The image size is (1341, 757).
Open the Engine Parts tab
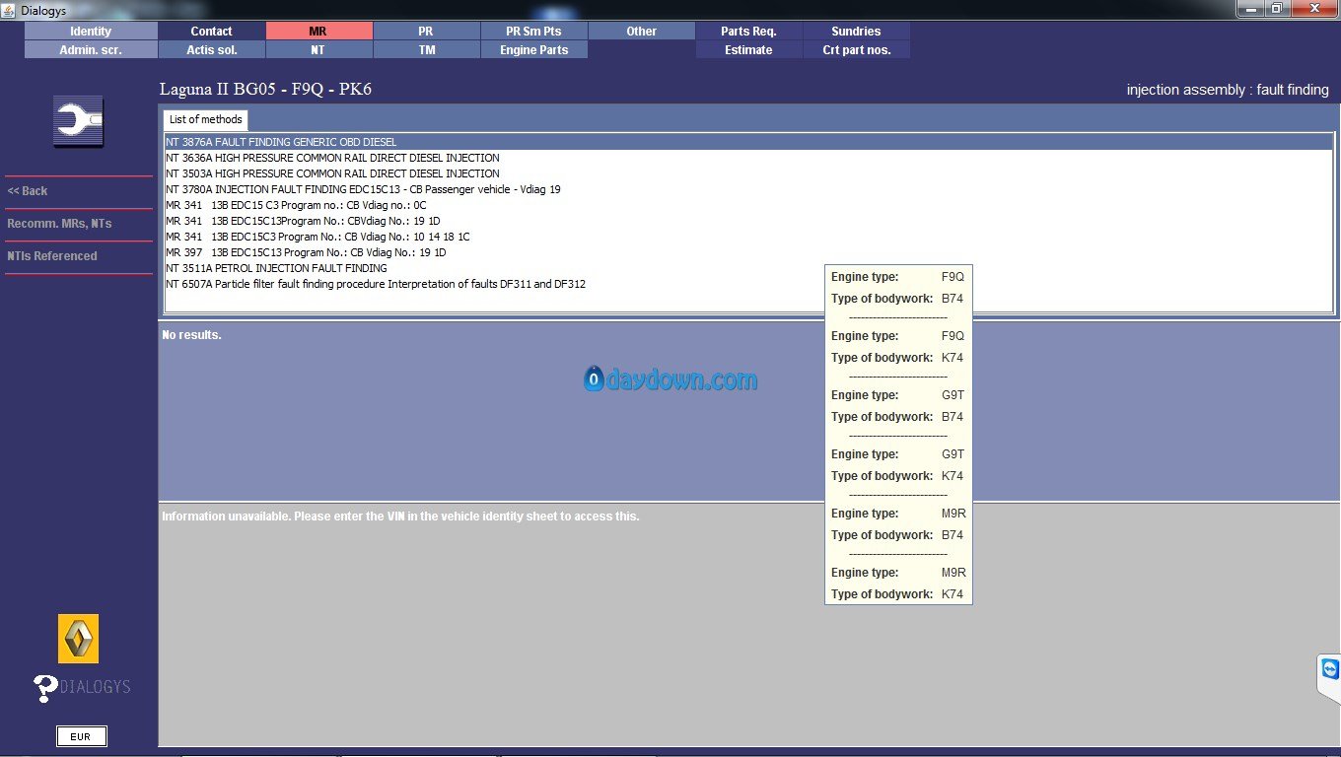[533, 50]
